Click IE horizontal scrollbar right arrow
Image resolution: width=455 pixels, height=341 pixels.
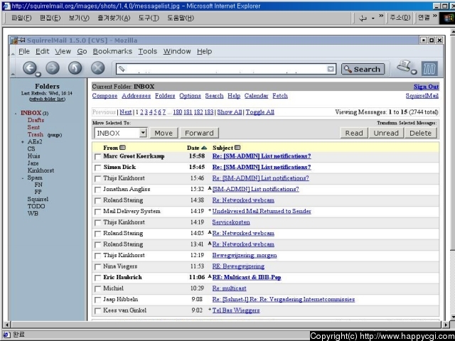(446, 325)
